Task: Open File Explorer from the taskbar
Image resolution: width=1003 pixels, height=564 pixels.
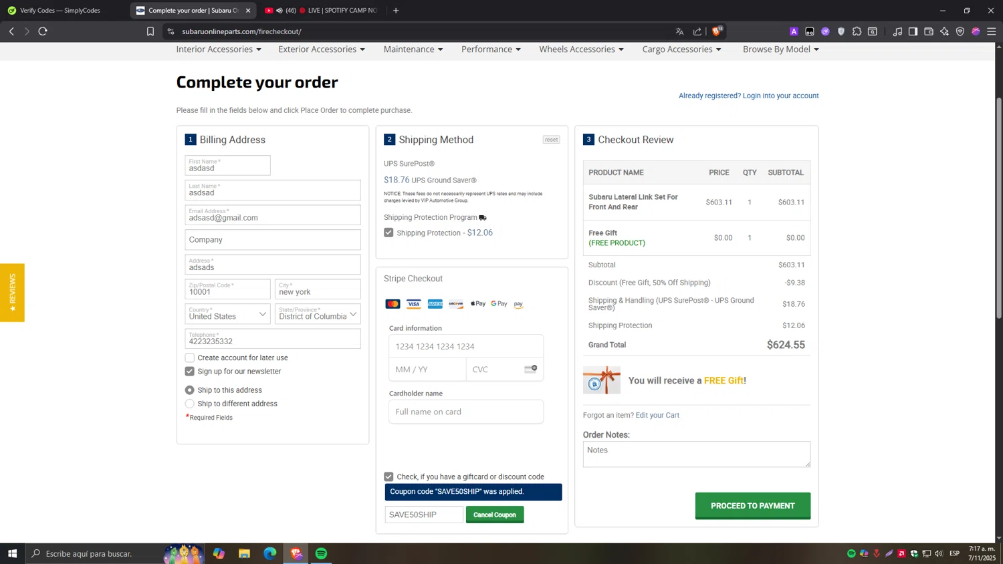Action: tap(244, 553)
